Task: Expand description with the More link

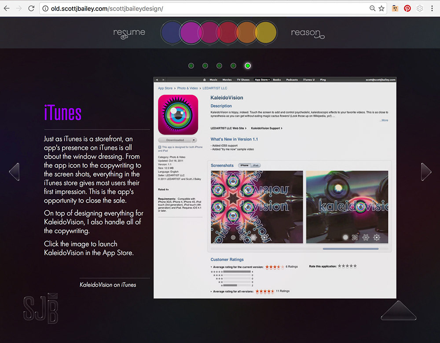Action: click(384, 120)
